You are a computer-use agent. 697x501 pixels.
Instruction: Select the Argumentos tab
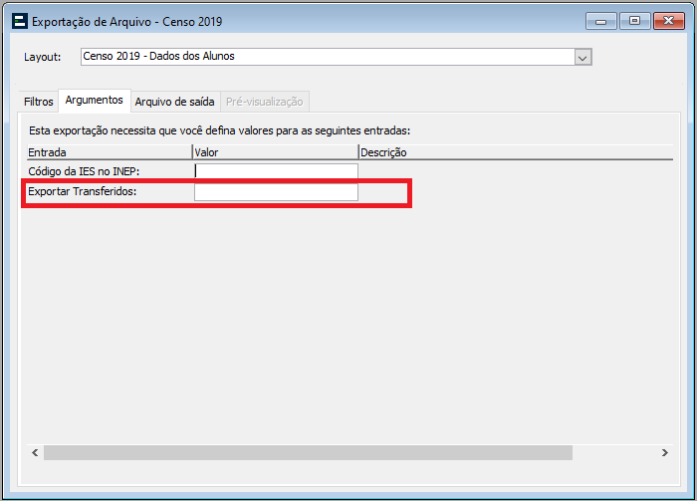point(94,101)
